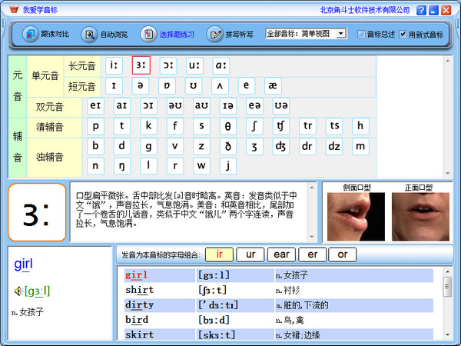The height and width of the screenshot is (346, 461).
Task: Open the help question mark button
Action: (422, 11)
